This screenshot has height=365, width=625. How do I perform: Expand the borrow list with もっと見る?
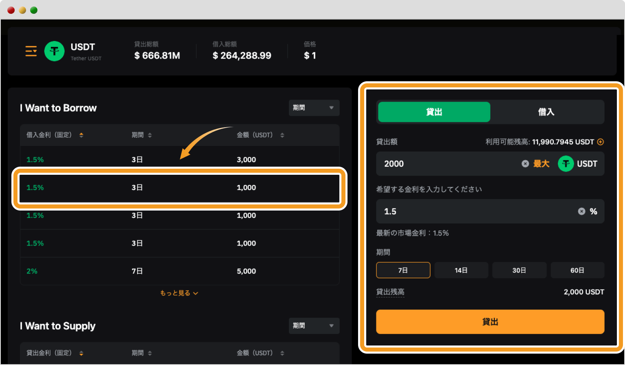click(x=179, y=293)
